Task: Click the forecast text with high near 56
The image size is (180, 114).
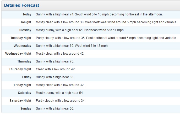Action: [x=55, y=109]
